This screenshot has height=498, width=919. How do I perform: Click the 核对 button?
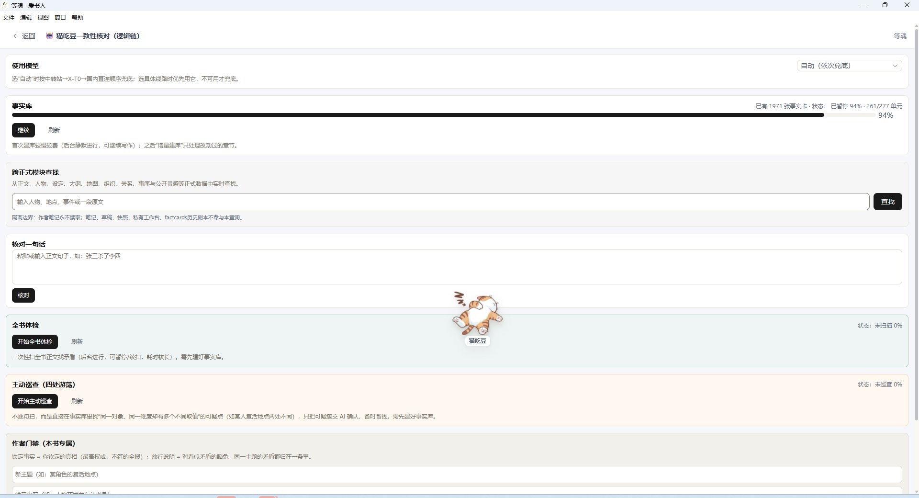[23, 295]
